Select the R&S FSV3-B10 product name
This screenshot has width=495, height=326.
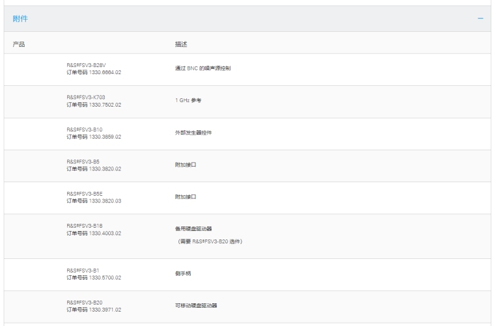click(85, 129)
